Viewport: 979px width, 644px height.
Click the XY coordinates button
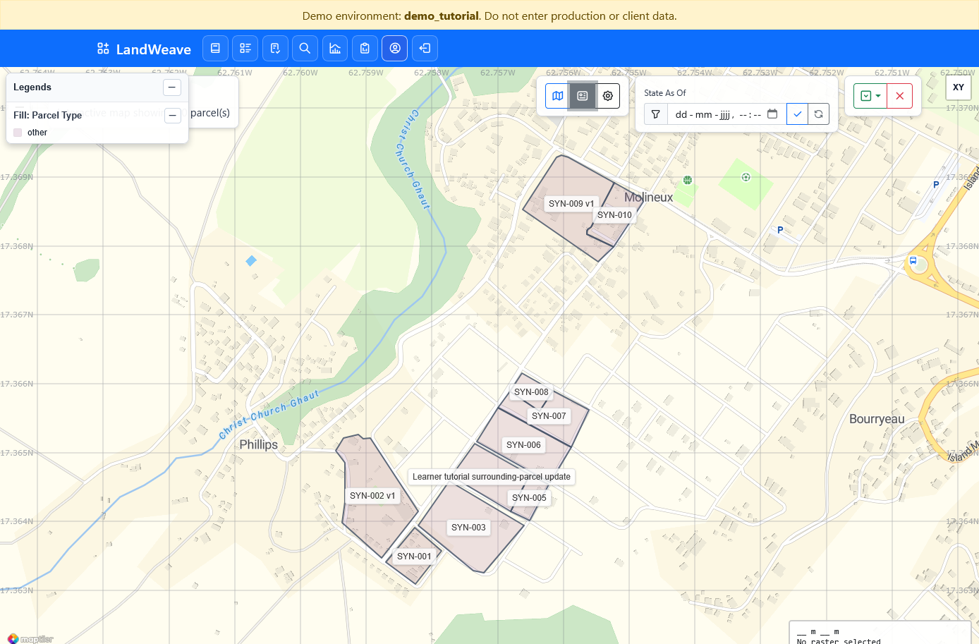pyautogui.click(x=959, y=87)
